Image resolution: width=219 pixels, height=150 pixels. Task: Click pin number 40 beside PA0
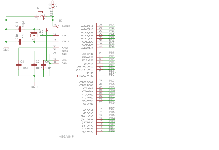coord(101,47)
